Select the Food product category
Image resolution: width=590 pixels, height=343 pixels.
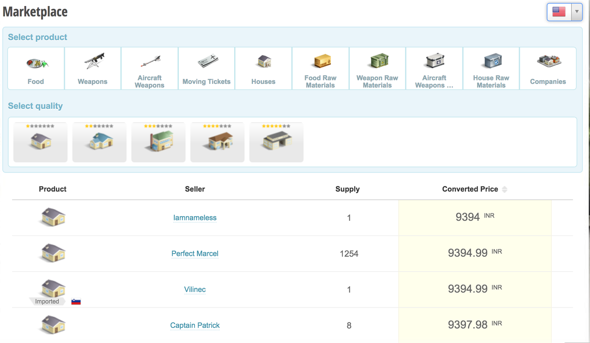[36, 68]
